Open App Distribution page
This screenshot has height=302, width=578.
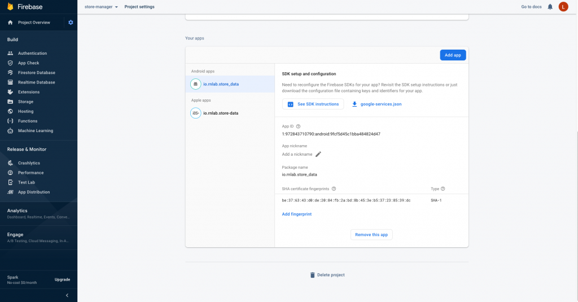pyautogui.click(x=34, y=192)
